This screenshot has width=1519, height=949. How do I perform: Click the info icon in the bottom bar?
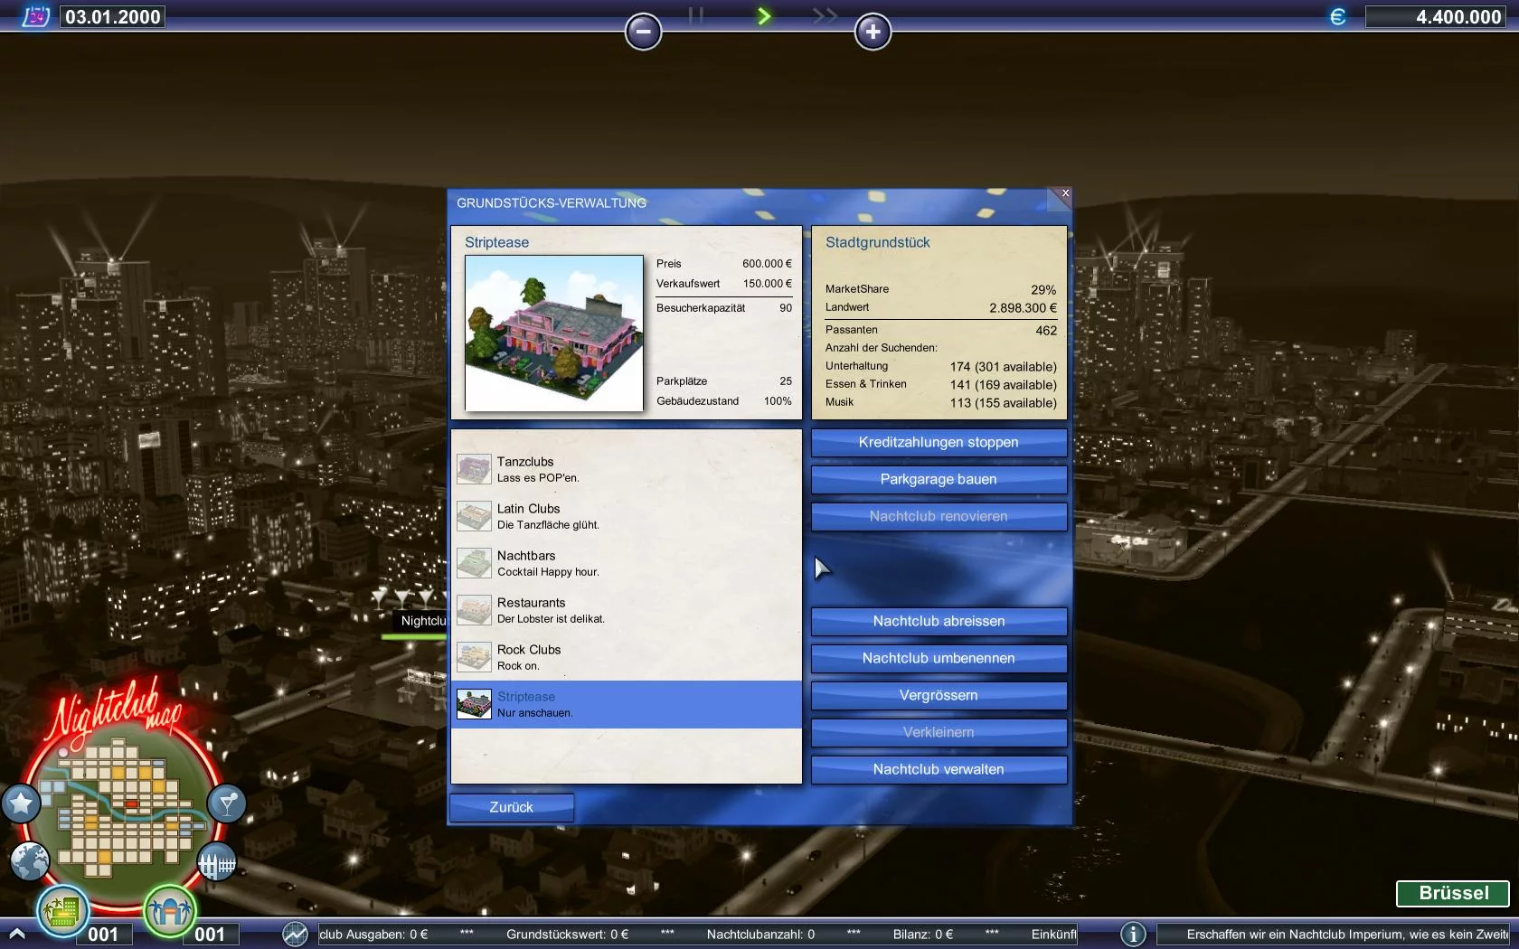click(1132, 934)
